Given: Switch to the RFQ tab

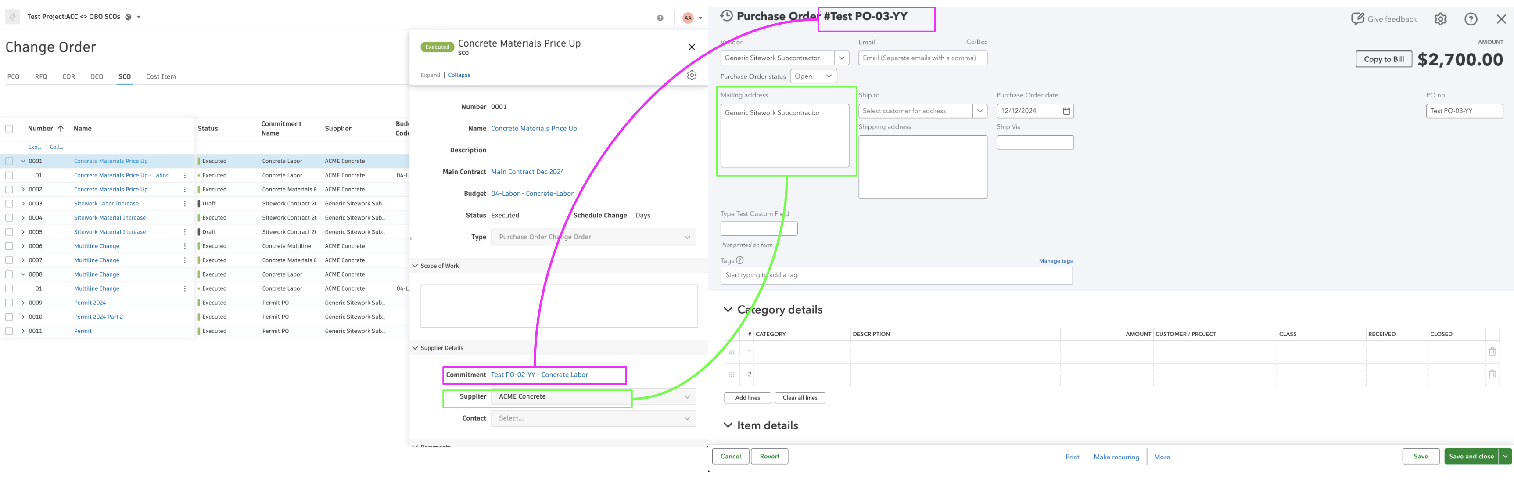Looking at the screenshot, I should [x=41, y=76].
